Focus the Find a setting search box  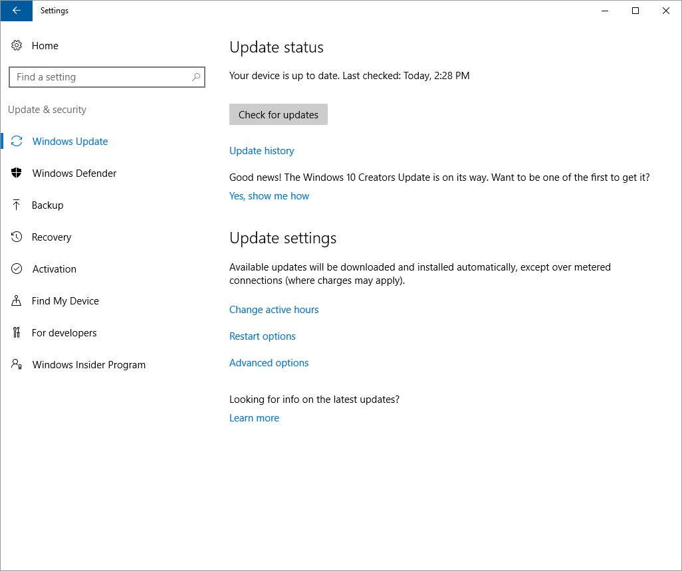tap(107, 77)
